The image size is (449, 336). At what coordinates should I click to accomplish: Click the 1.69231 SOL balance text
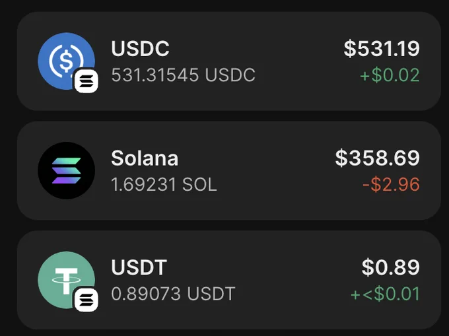[164, 185]
